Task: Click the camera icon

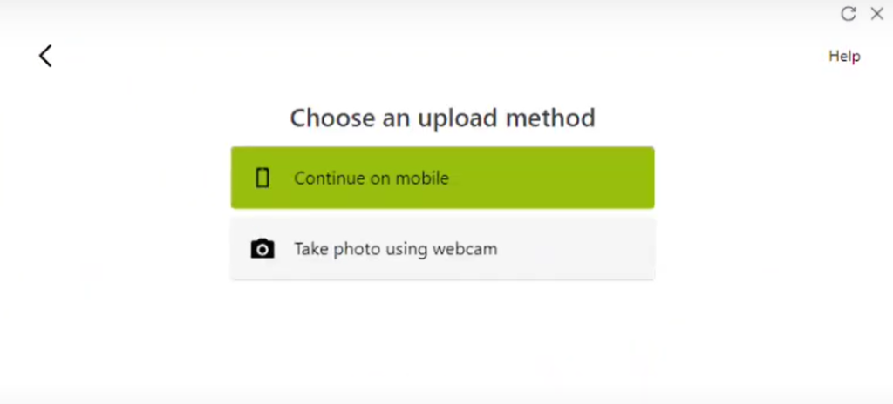Action: tap(262, 249)
